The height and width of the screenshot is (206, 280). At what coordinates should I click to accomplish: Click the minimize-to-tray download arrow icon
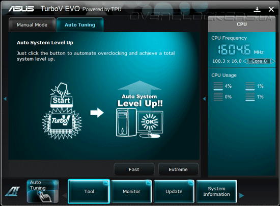point(257,9)
